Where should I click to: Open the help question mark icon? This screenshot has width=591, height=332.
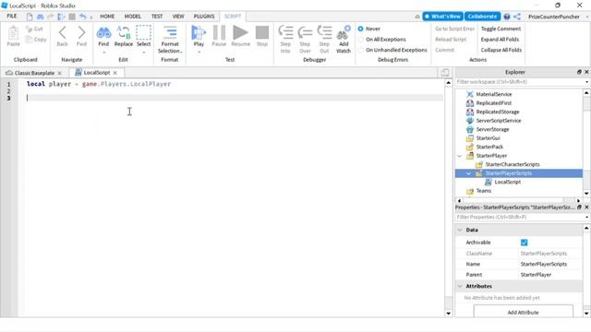[x=507, y=17]
